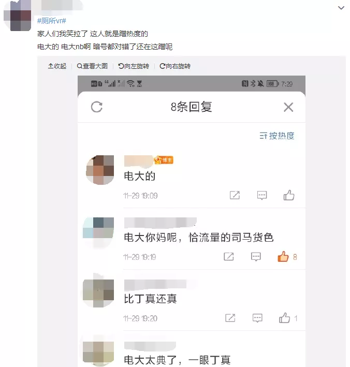The image size is (350, 367).
Task: Open the #厕所vr# hashtag link
Action: click(51, 21)
